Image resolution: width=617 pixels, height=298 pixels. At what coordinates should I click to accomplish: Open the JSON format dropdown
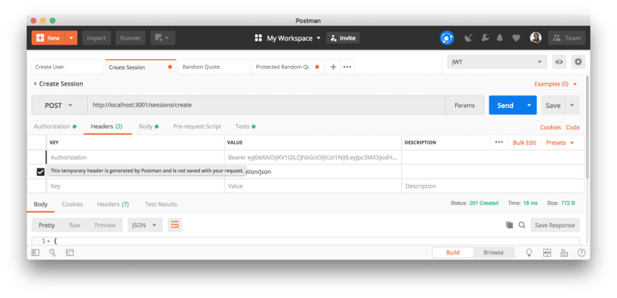point(145,225)
